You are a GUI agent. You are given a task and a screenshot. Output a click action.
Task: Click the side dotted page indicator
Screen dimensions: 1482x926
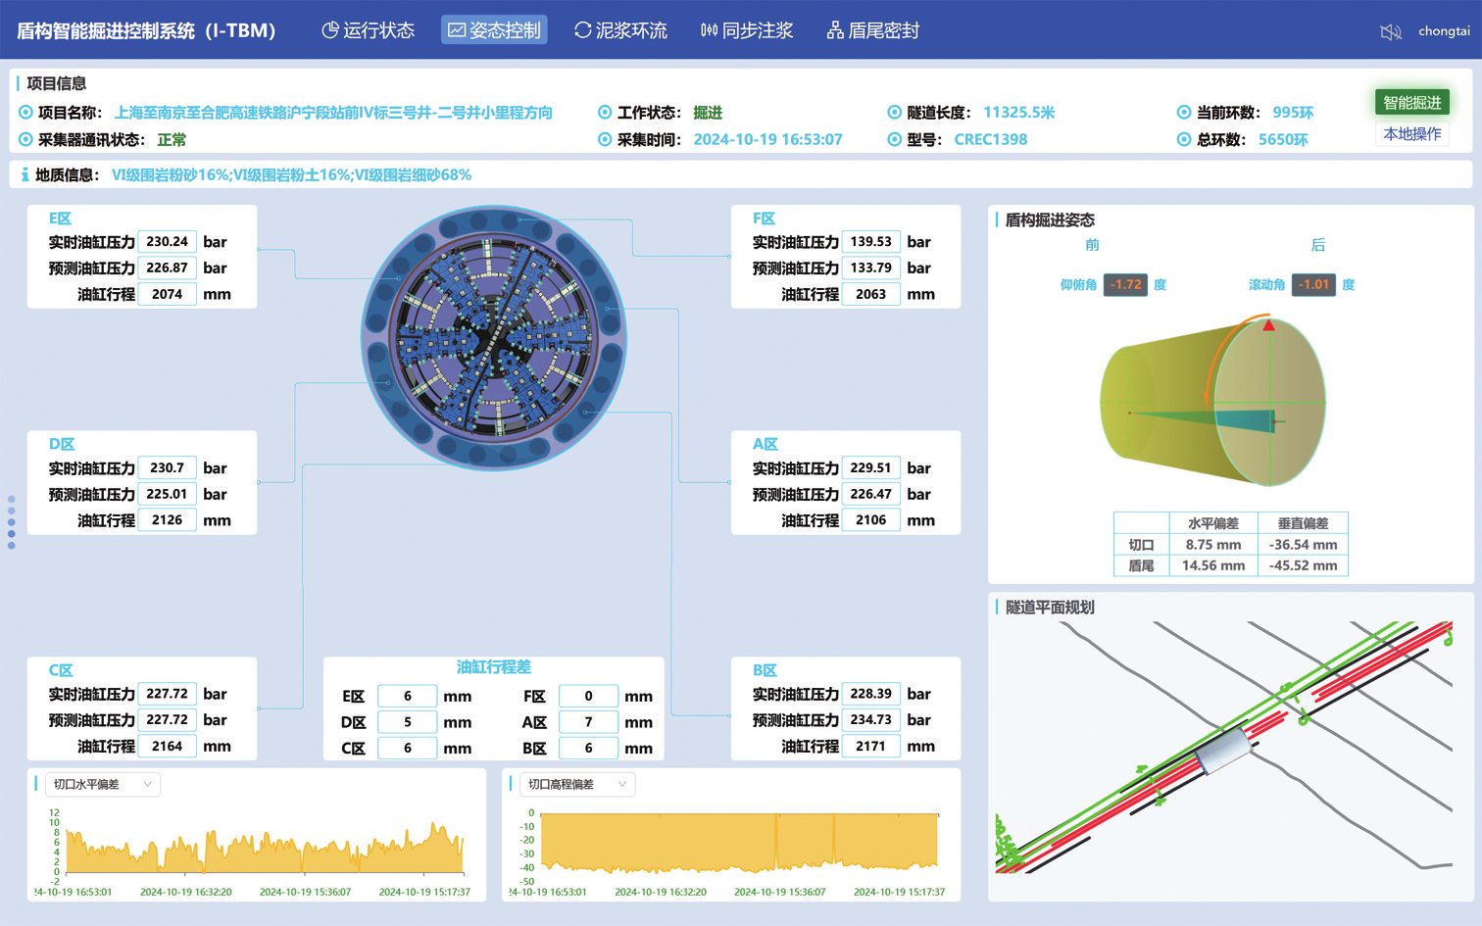coord(12,522)
